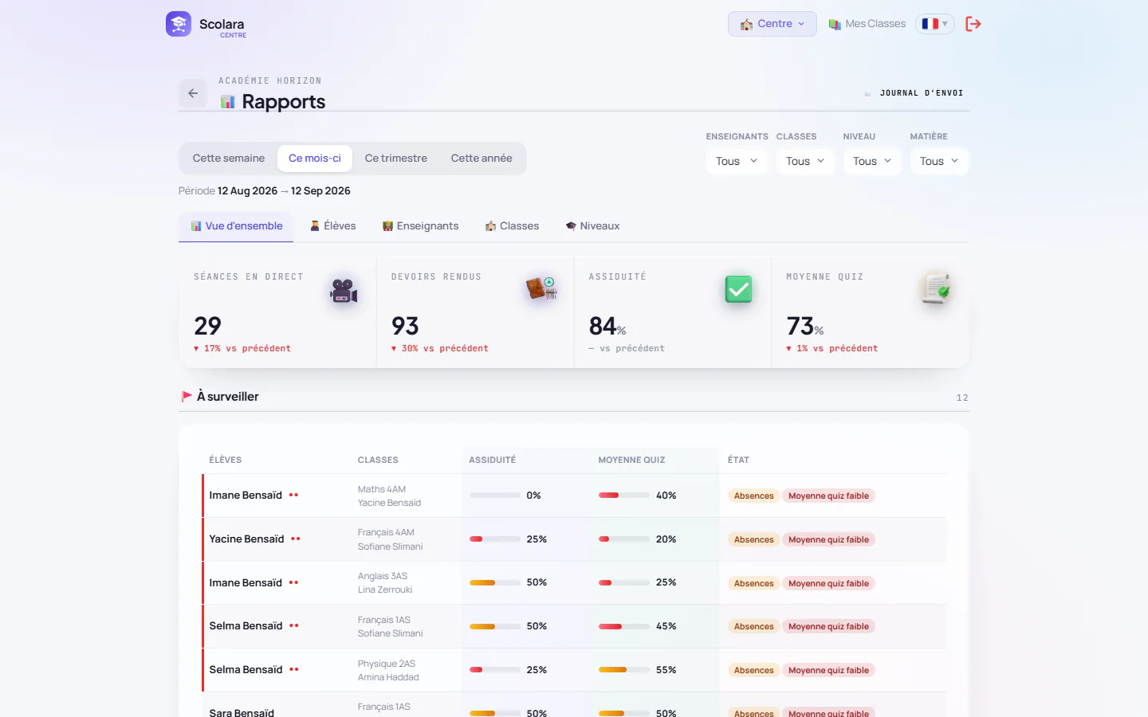Expand the Niveau filter dropdown

872,161
